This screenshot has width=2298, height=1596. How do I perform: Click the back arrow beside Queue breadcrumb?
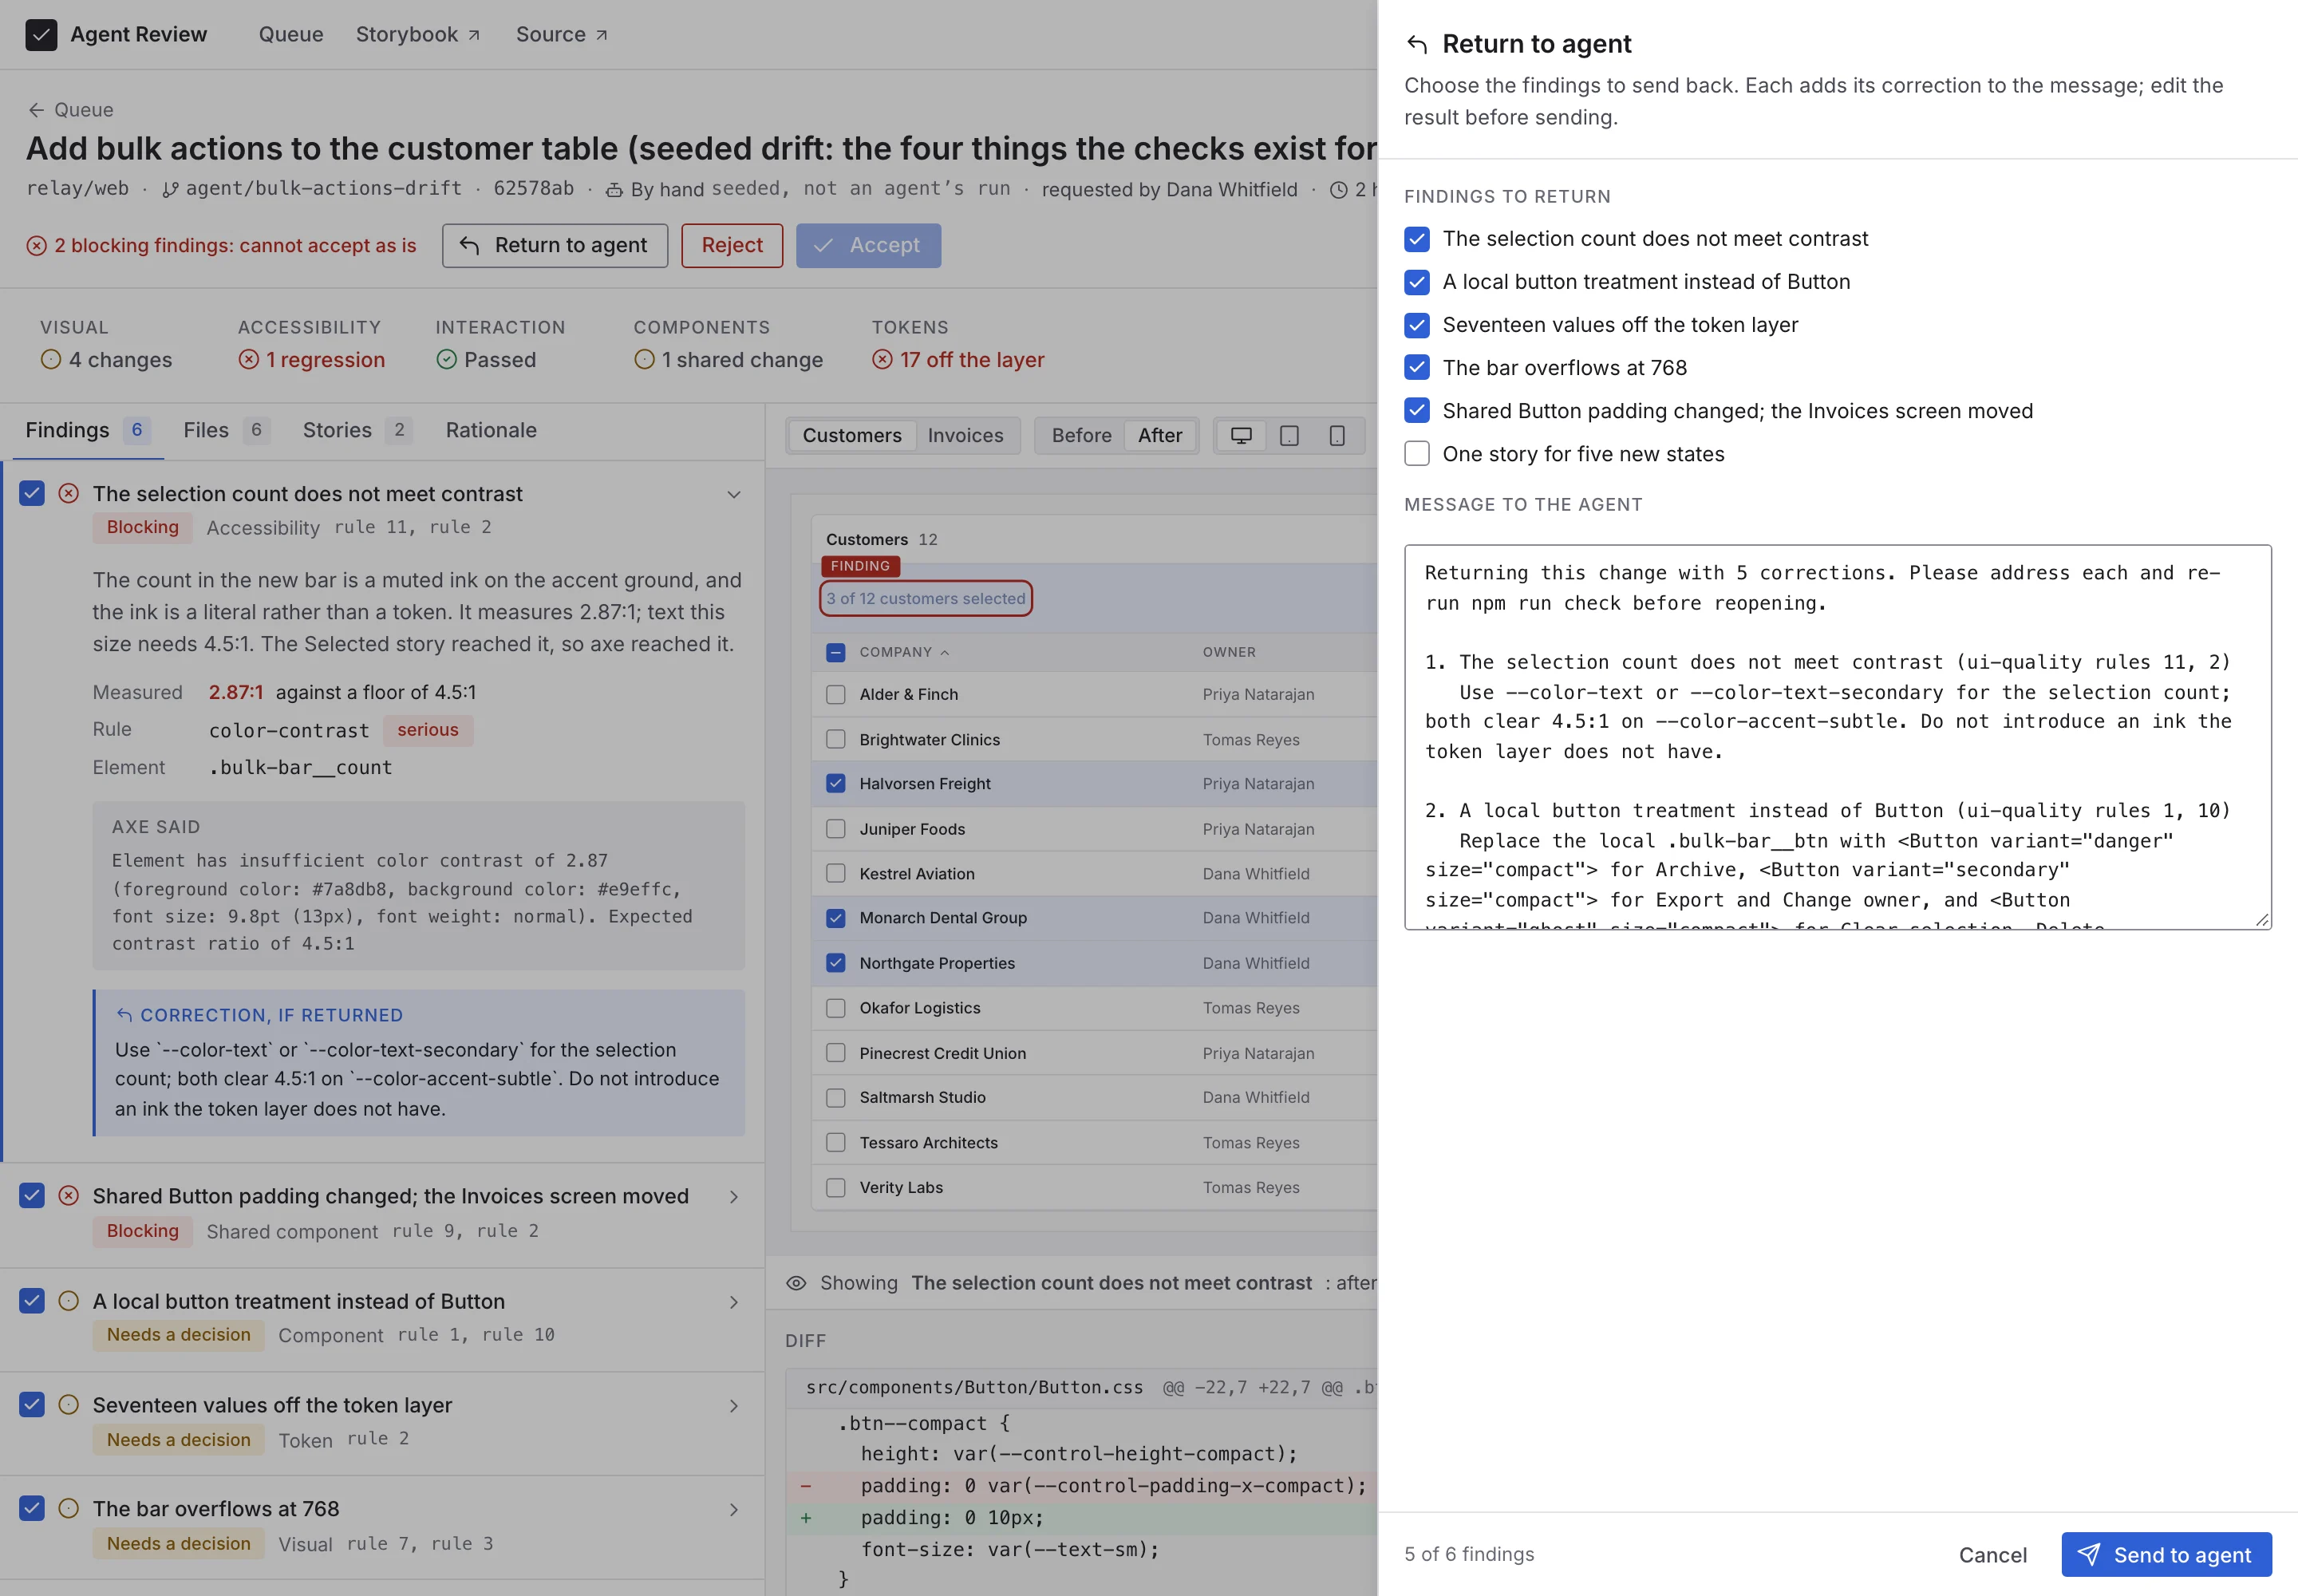click(36, 110)
